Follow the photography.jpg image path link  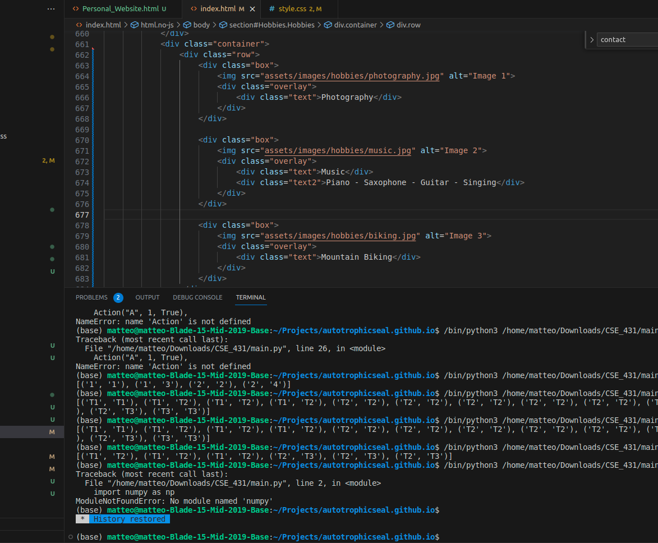(352, 76)
